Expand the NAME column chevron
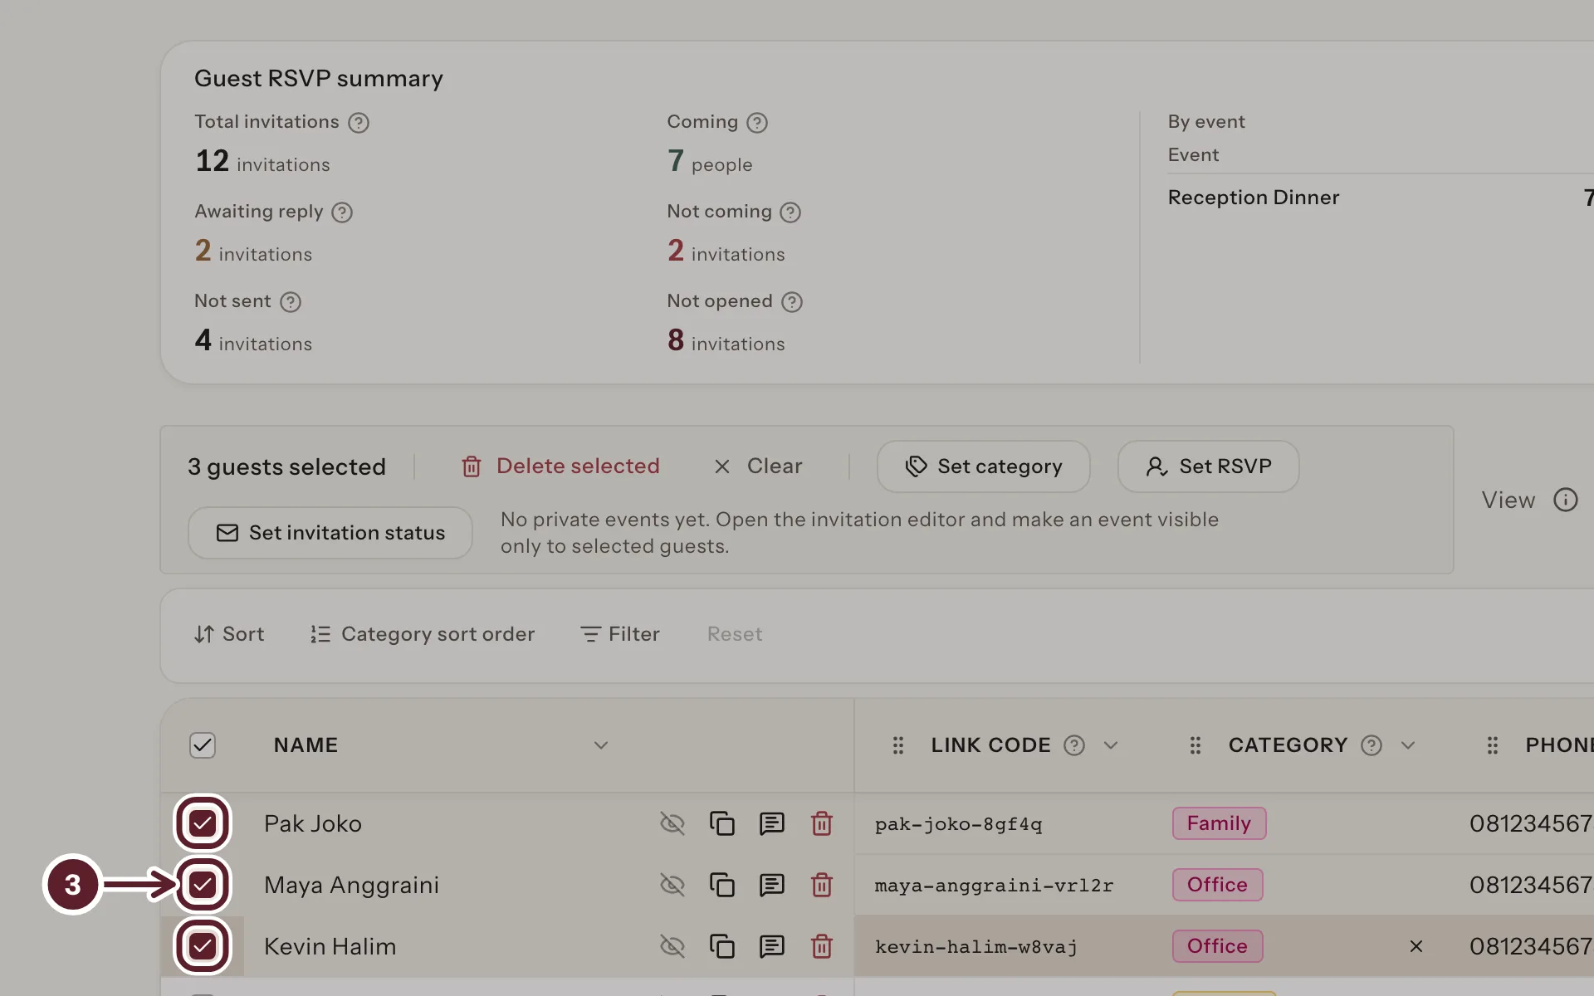 601,745
